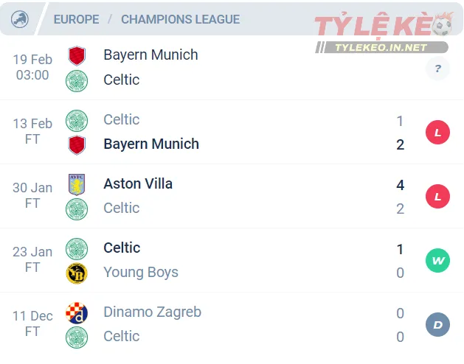
Task: Click Bayern Munich crest in 19 Feb match
Action: tap(76, 55)
